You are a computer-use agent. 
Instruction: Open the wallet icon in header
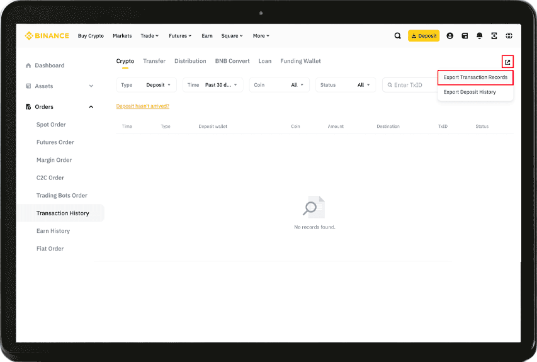(x=465, y=36)
